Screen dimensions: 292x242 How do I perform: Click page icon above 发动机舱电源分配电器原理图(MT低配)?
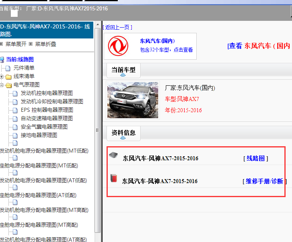(15, 143)
